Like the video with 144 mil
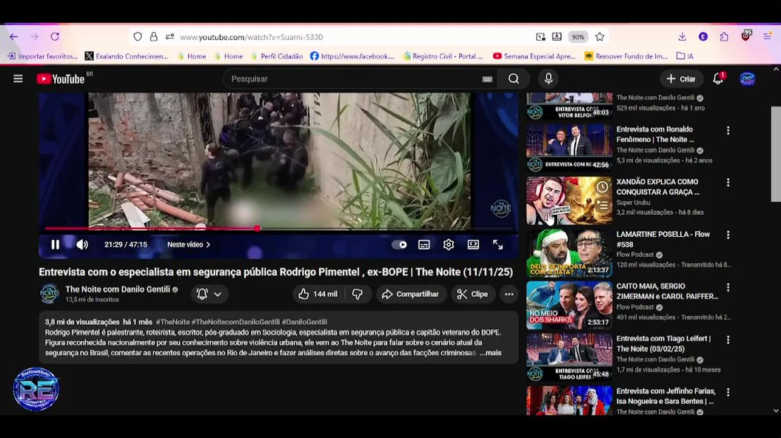This screenshot has height=438, width=781. coord(318,294)
